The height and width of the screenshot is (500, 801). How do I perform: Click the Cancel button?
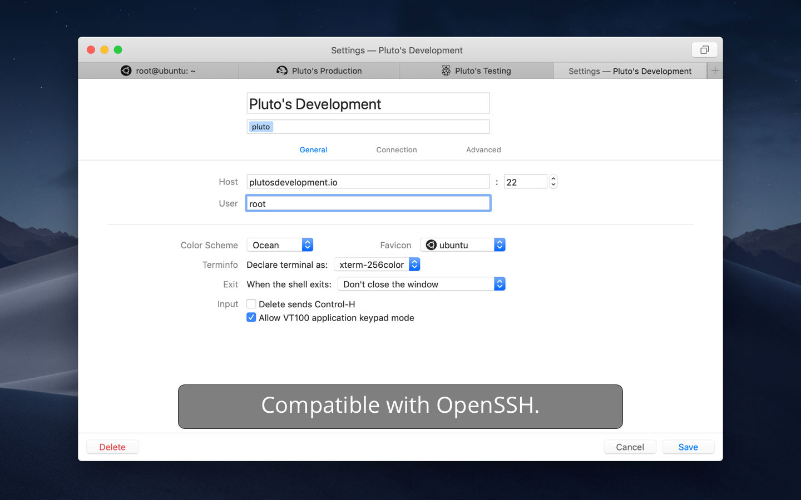[x=630, y=447]
